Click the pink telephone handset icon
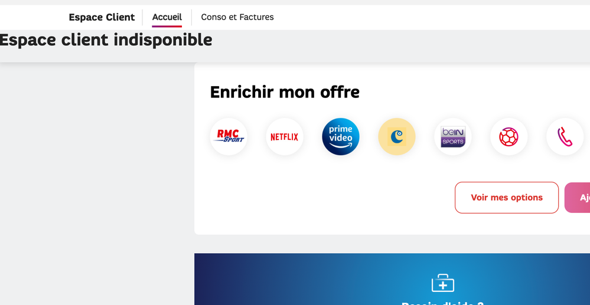Screen dimensions: 590x305 coord(565,137)
